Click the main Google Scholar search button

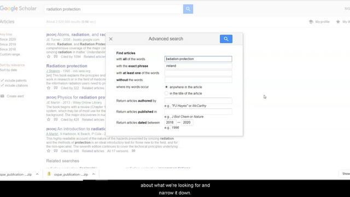pos(188,9)
